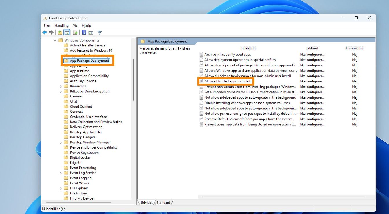Select the Chat folder
This screenshot has width=389, height=214.
point(74,102)
